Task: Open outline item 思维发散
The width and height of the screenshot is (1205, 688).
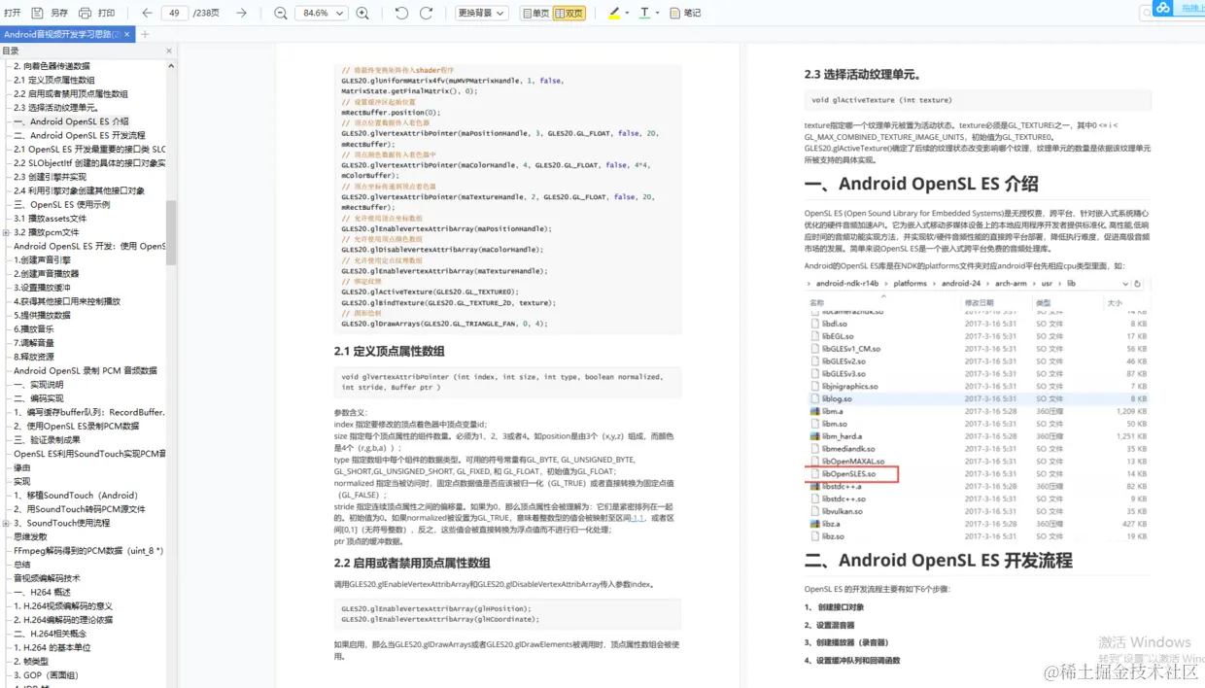Action: click(x=30, y=536)
